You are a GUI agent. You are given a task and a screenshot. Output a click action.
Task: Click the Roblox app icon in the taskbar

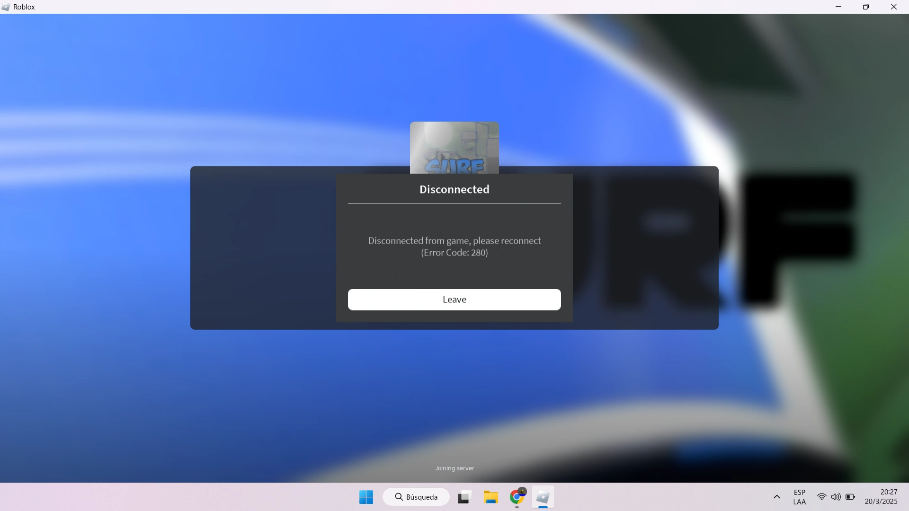(543, 497)
